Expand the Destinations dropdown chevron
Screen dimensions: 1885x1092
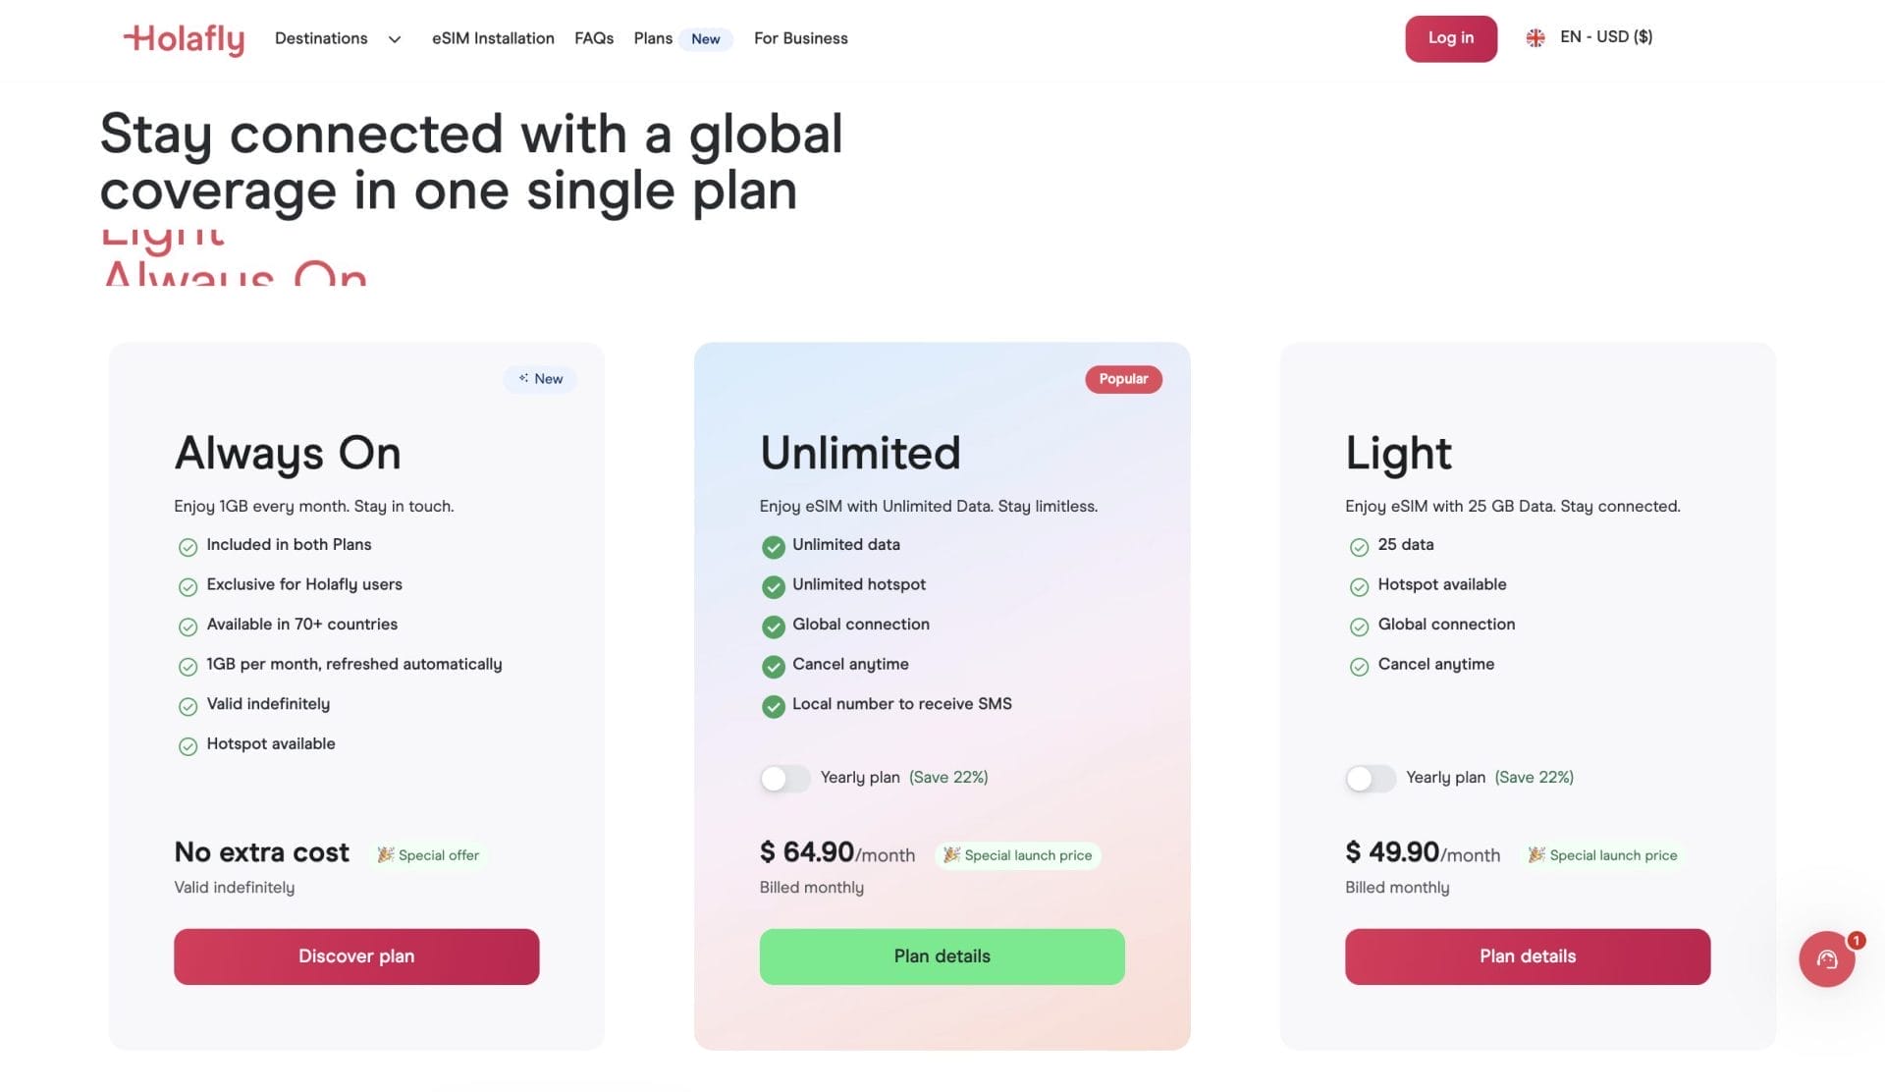(x=395, y=39)
